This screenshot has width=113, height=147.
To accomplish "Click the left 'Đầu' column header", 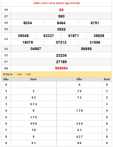I will (6, 79).
